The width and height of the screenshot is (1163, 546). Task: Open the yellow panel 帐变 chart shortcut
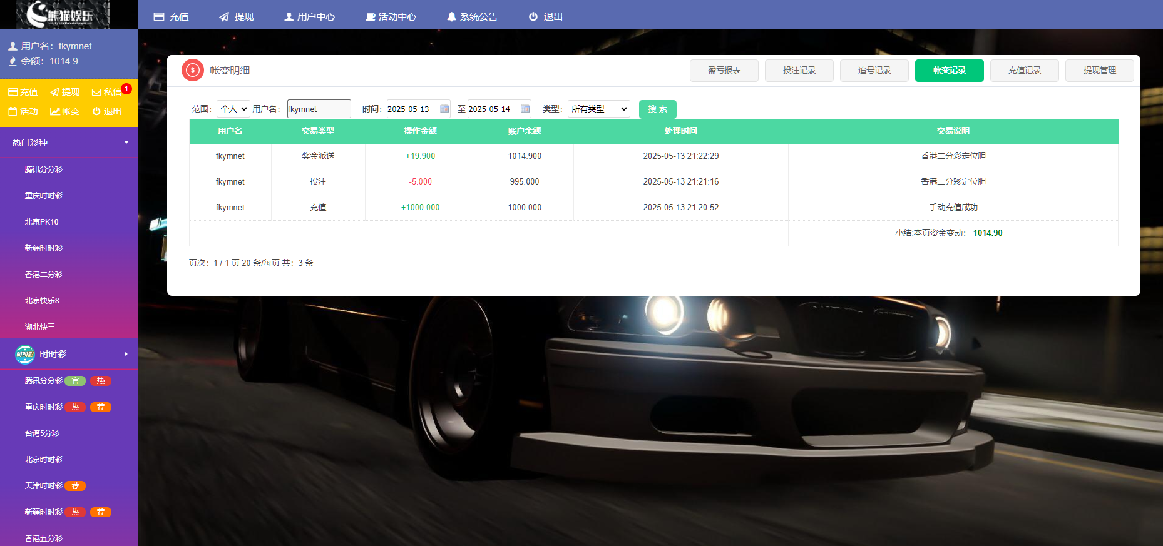click(x=65, y=111)
